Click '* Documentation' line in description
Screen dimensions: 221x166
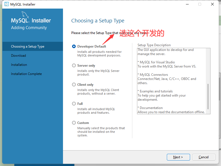(150, 108)
